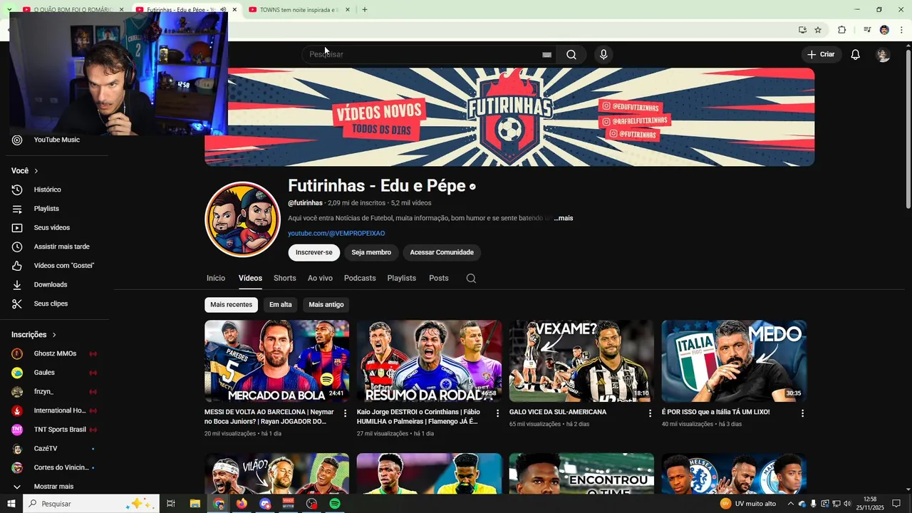Open options menu for Kaio Jorge video
This screenshot has height=513, width=912.
point(498,413)
